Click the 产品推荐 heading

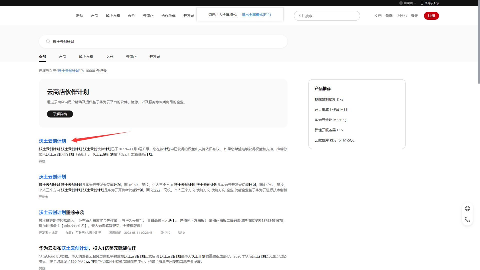[x=323, y=88]
